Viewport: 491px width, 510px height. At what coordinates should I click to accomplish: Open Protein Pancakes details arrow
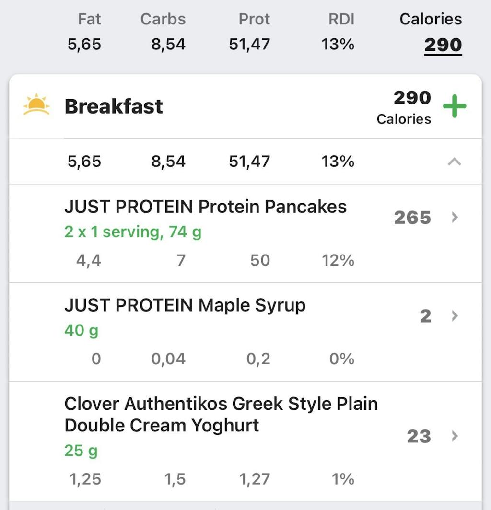pos(455,218)
